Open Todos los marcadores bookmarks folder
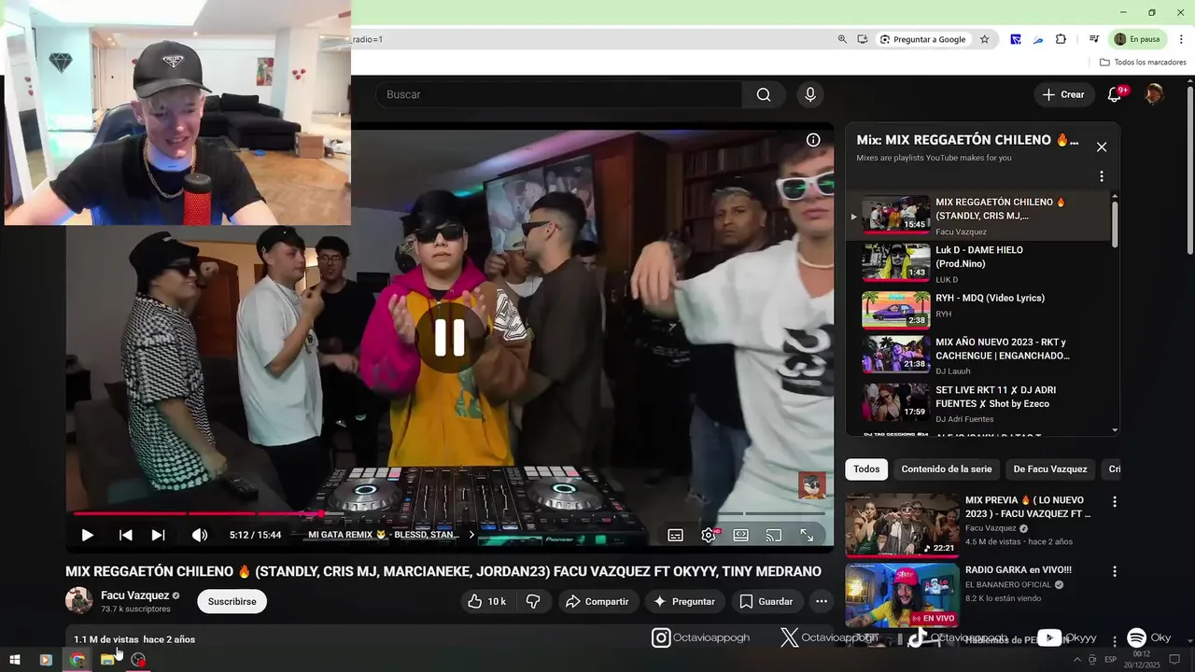The height and width of the screenshot is (672, 1195). [x=1143, y=63]
